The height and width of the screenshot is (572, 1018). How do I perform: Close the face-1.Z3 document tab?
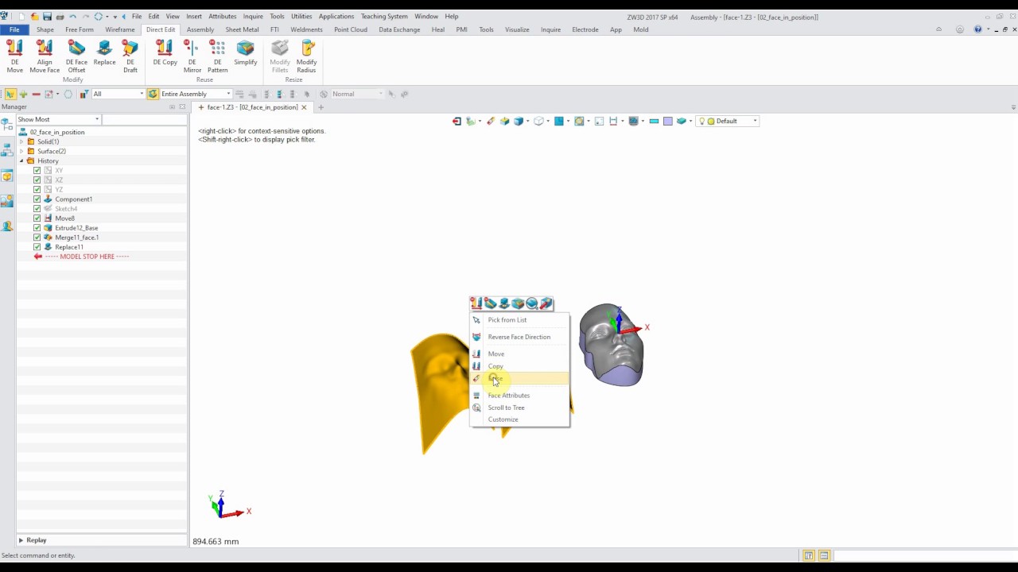click(304, 107)
